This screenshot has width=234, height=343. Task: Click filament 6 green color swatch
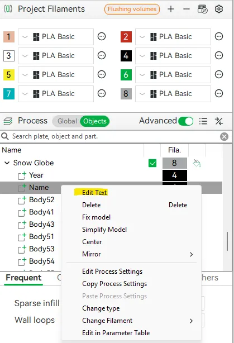tap(126, 75)
